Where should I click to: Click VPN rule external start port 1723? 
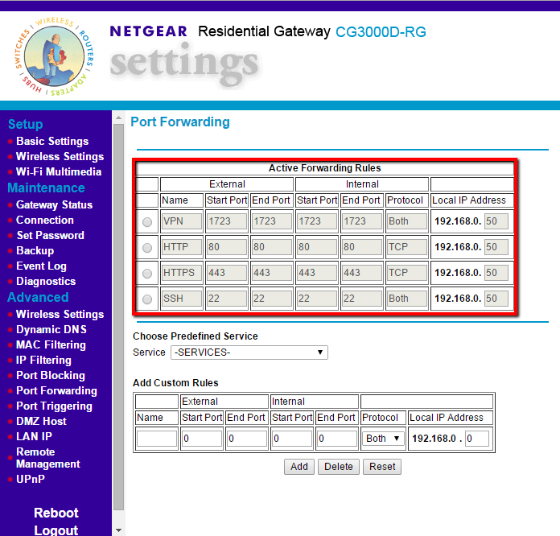tap(227, 221)
